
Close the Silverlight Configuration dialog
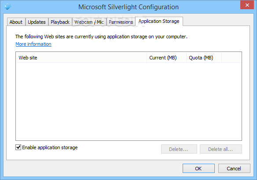point(247,5)
